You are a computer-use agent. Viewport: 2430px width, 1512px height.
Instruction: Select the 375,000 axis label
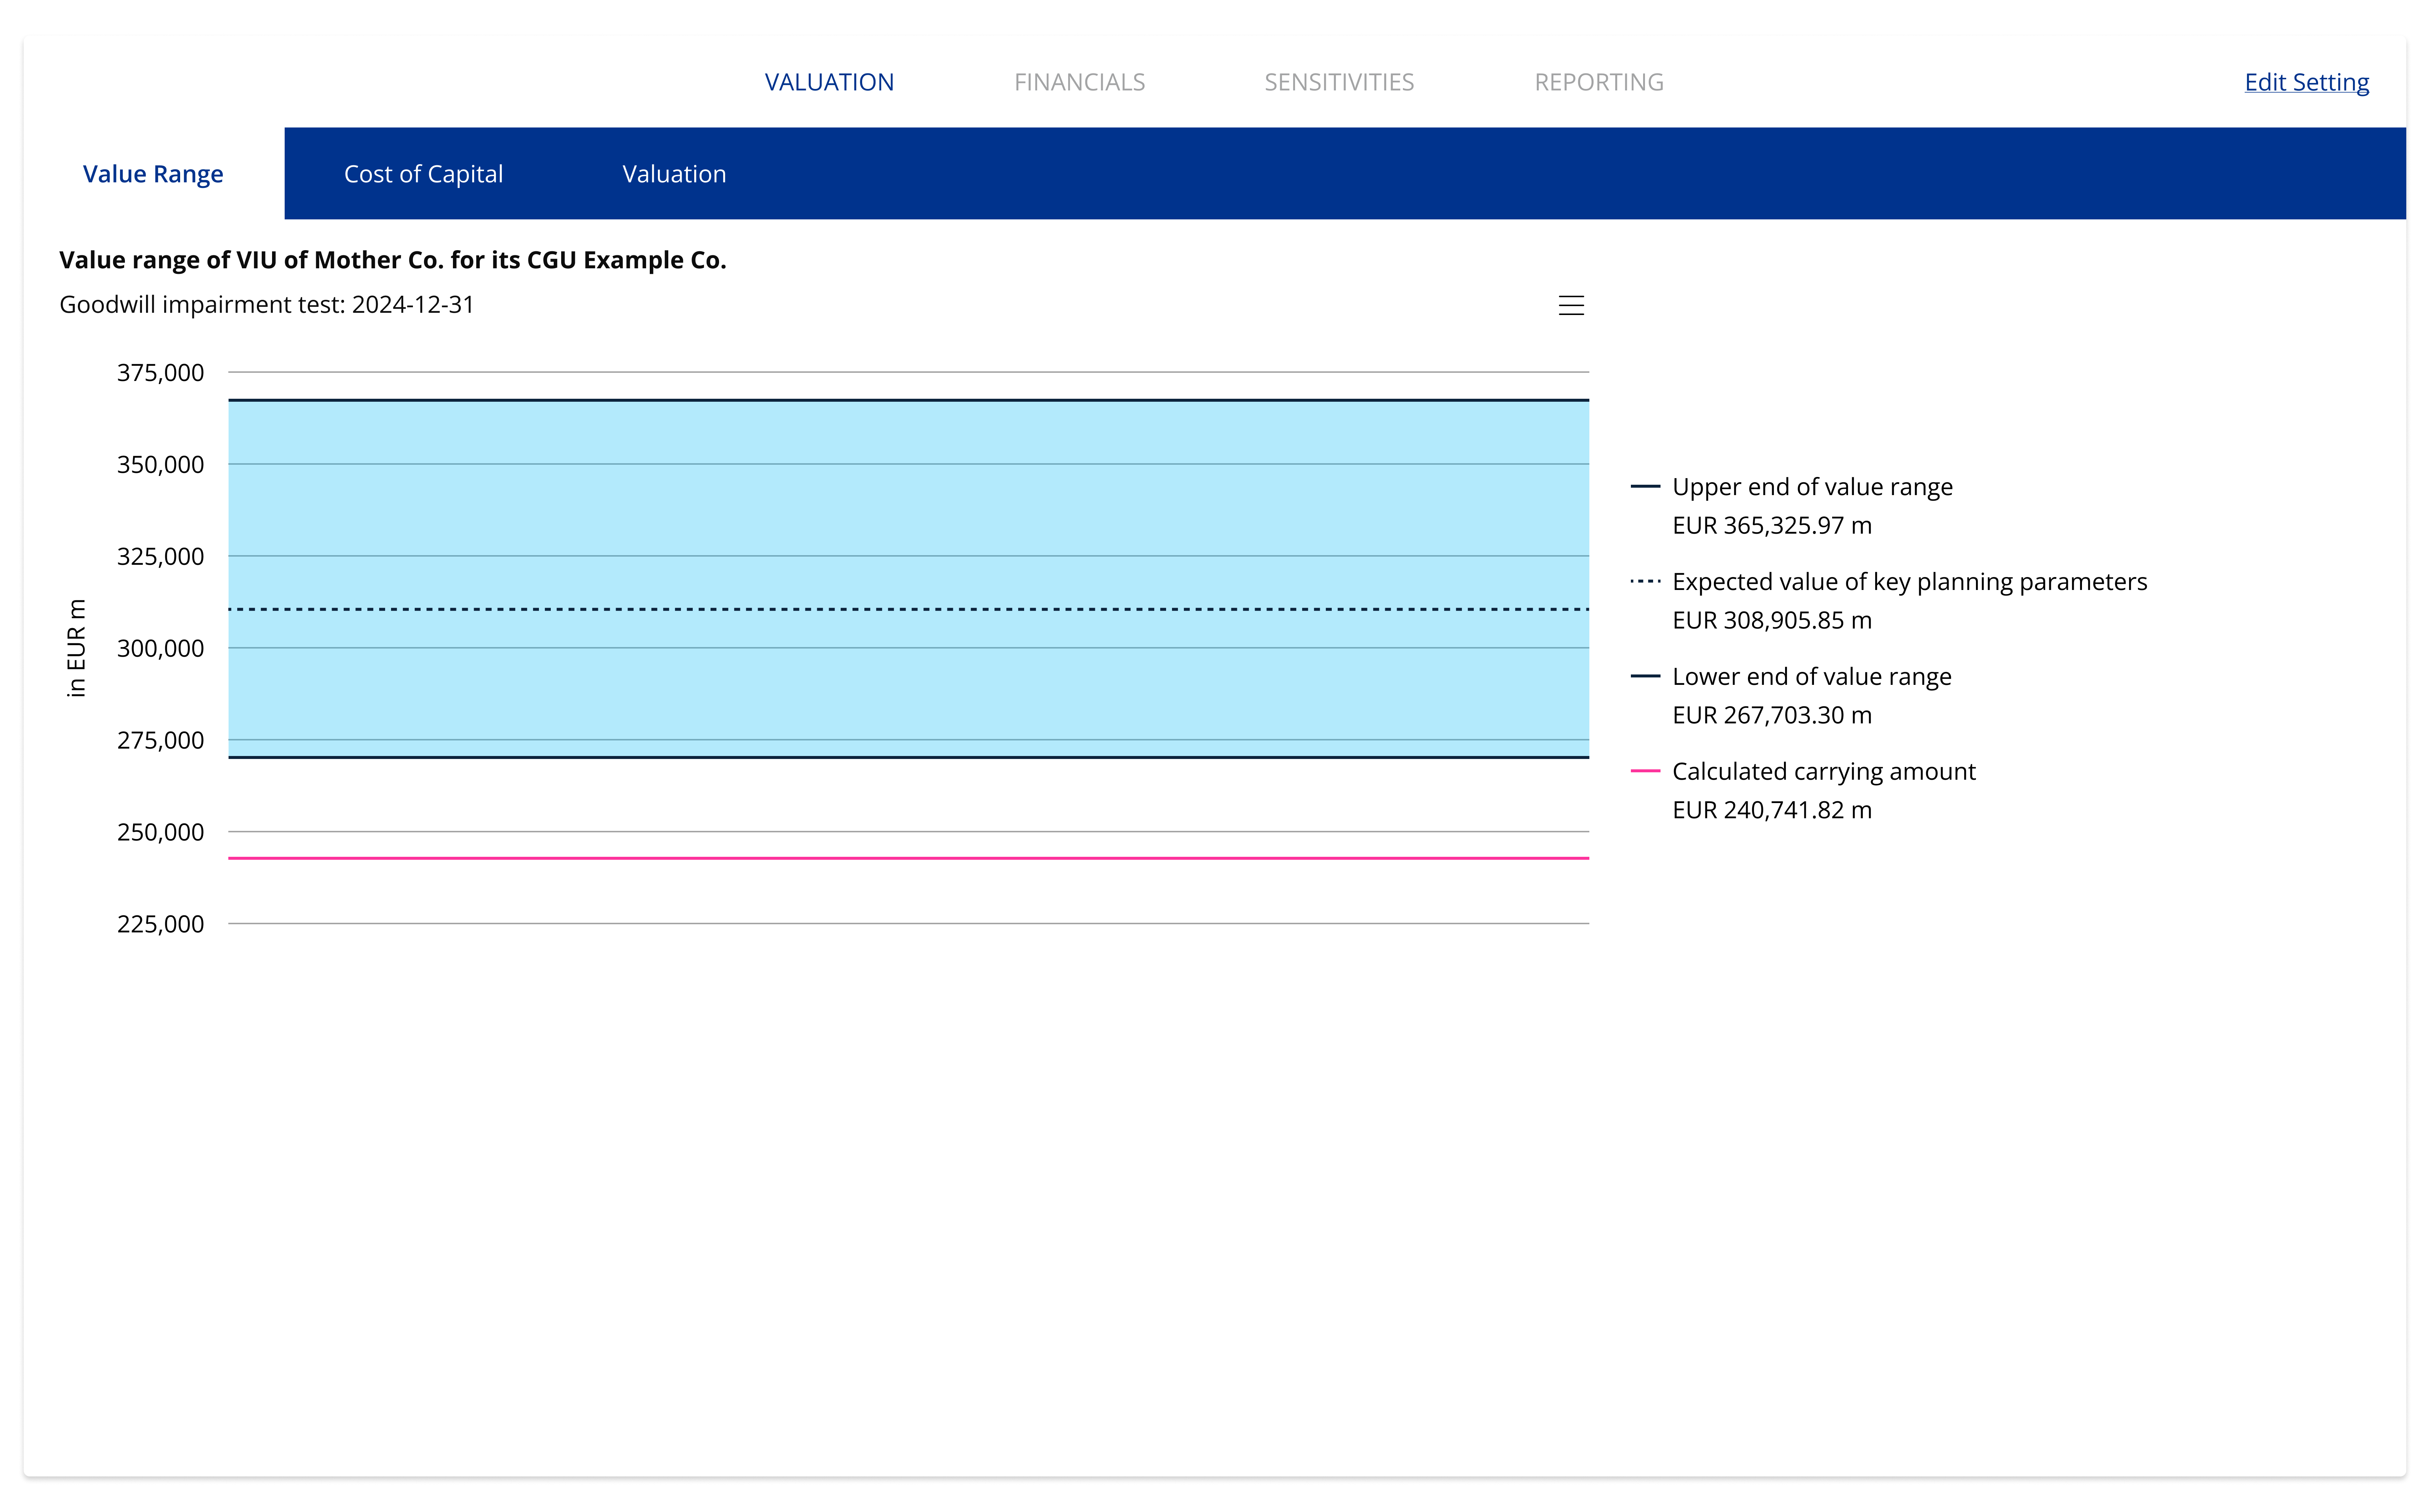[160, 373]
